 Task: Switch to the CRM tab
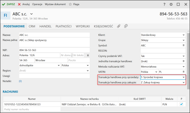click(32, 26)
